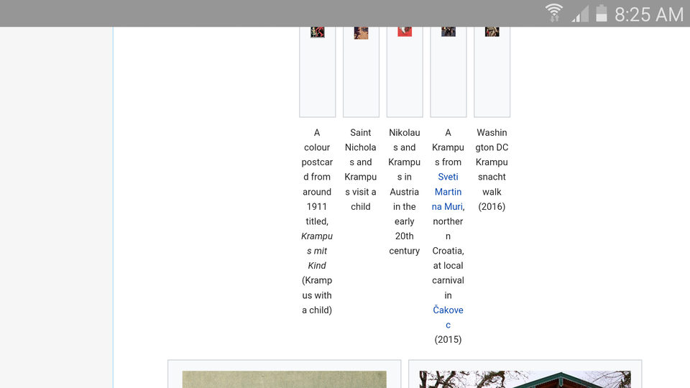
Task: Open the 1911 colour postcard thumbnail
Action: click(x=317, y=32)
